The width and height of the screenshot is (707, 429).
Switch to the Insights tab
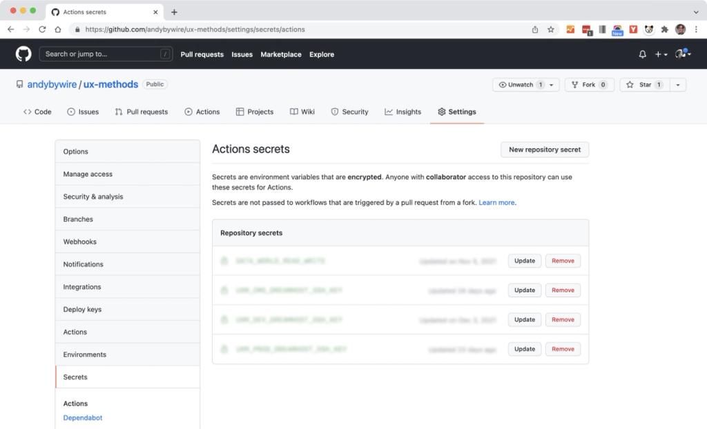(x=403, y=112)
